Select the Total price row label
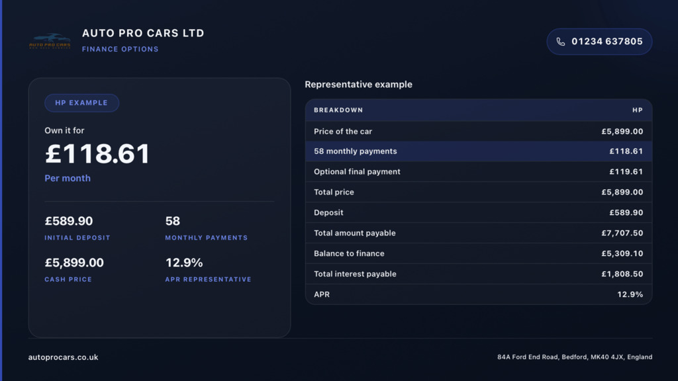This screenshot has width=678, height=381. coord(334,192)
